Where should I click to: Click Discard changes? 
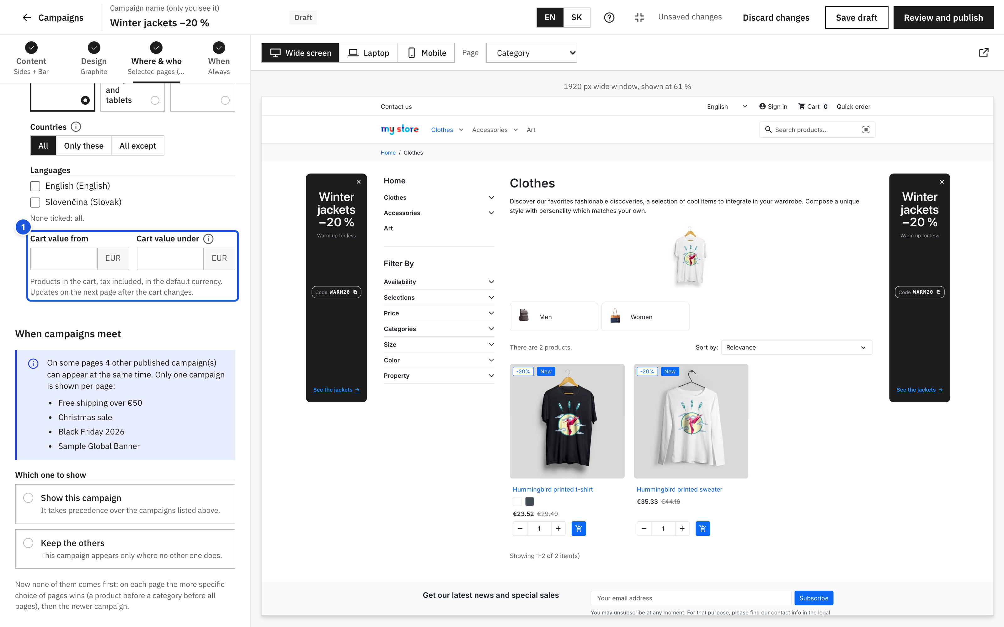[x=776, y=18]
